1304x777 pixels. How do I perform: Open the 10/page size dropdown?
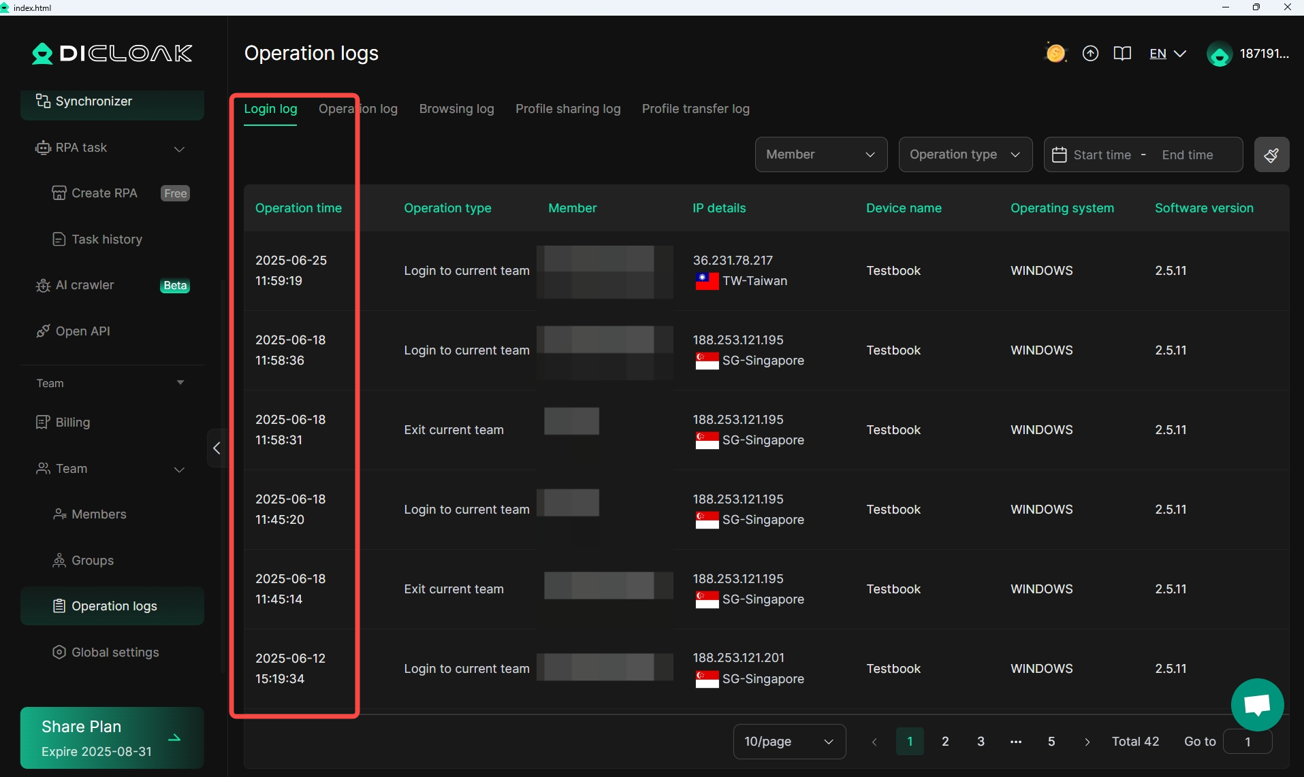click(x=789, y=742)
